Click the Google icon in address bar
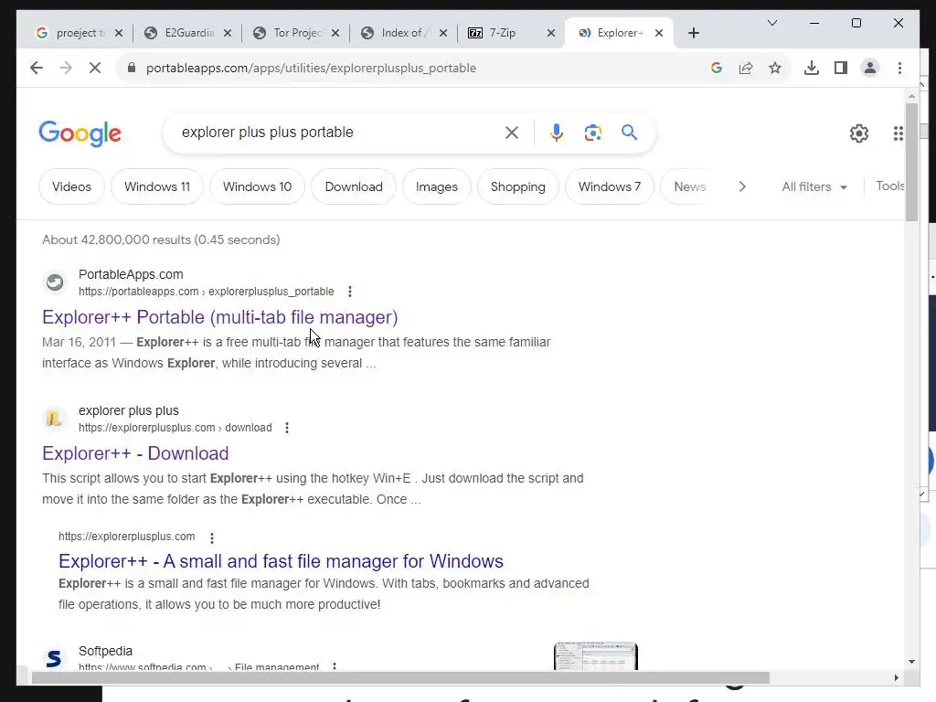Image resolution: width=936 pixels, height=702 pixels. click(x=717, y=68)
